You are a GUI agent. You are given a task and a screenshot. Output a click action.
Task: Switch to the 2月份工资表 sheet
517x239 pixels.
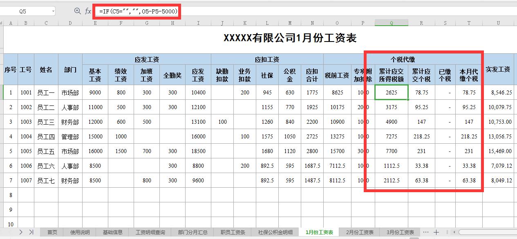360,232
